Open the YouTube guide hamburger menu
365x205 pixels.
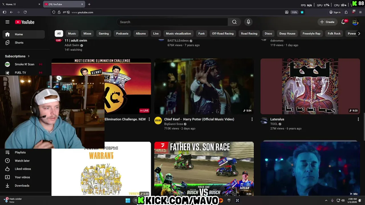(x=7, y=22)
